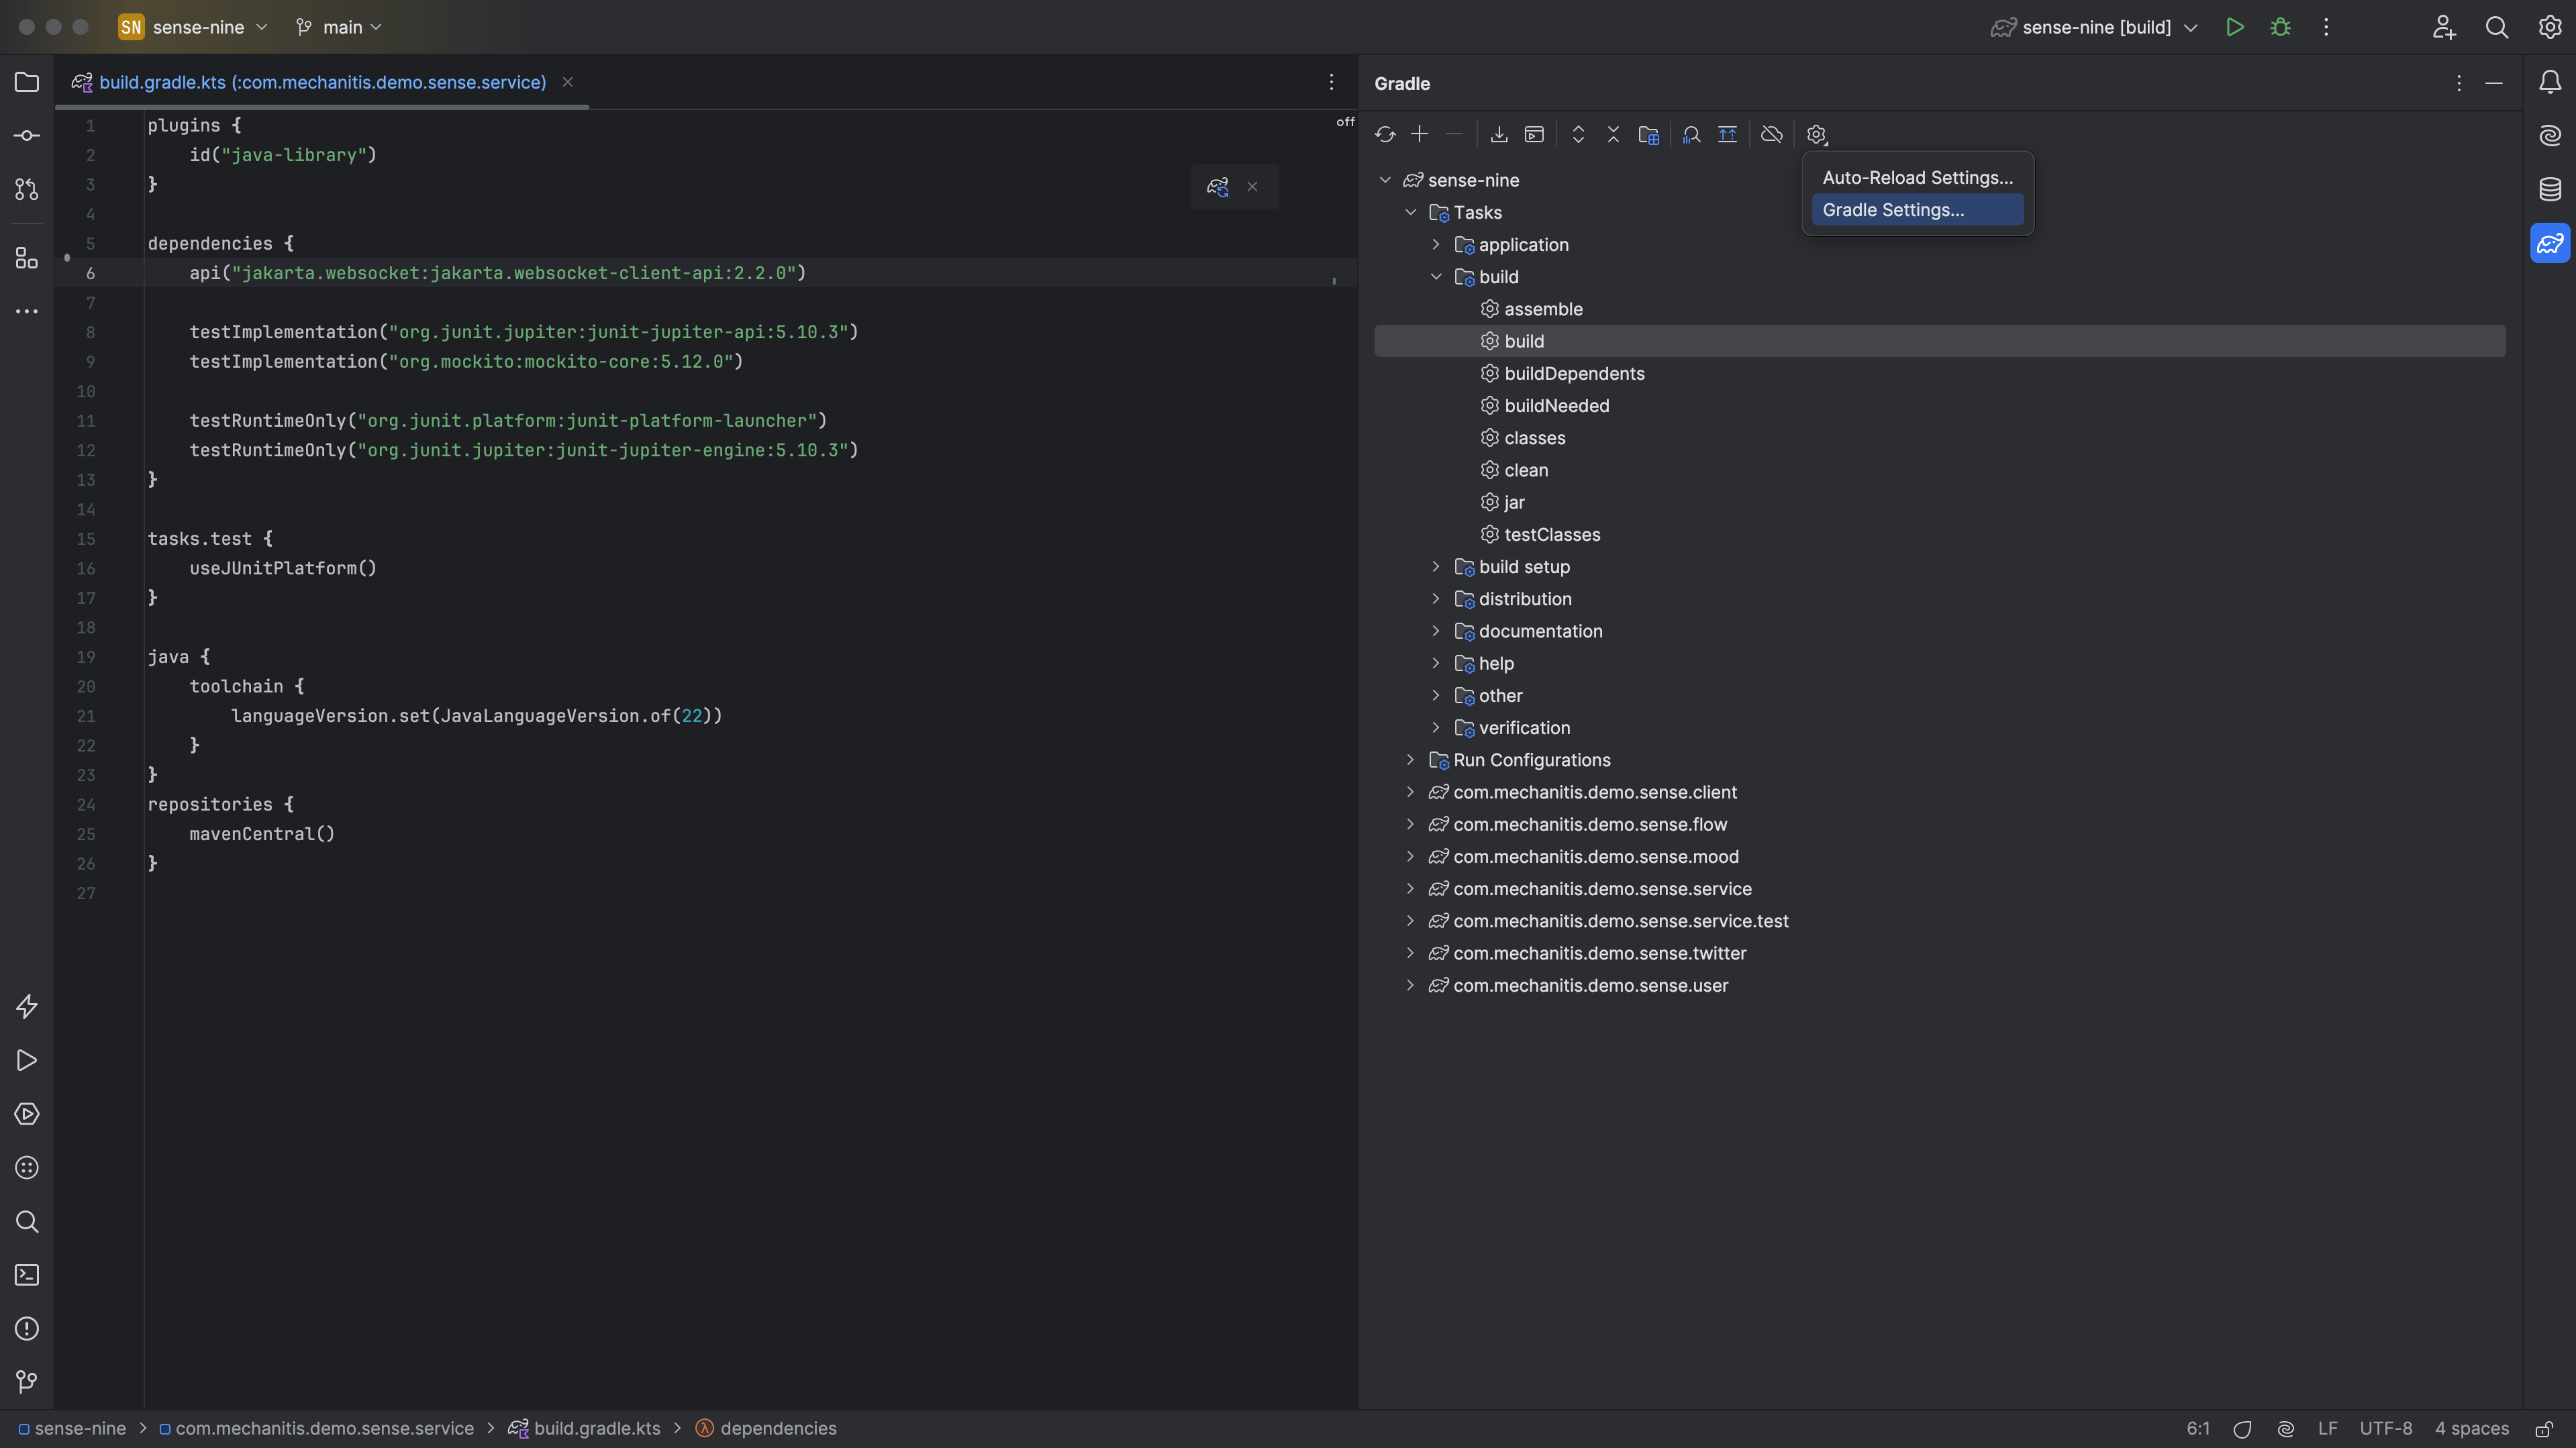Select the clean Gradle task

click(1526, 470)
